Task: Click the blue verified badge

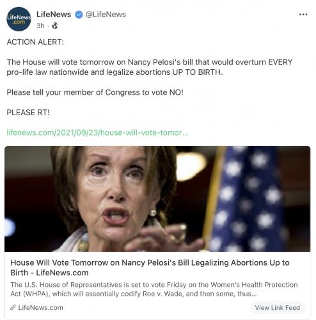Action: [79, 15]
